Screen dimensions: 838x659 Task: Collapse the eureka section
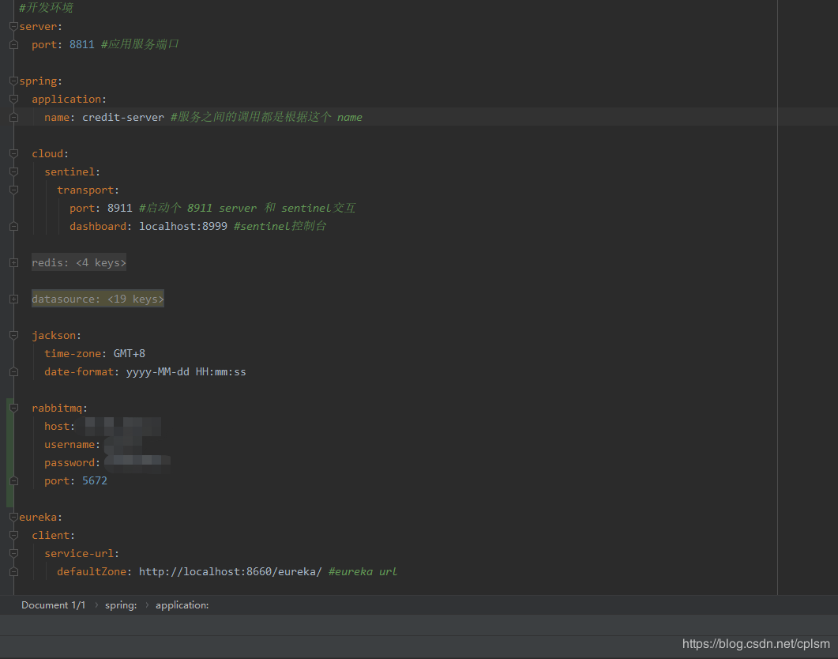[x=13, y=517]
